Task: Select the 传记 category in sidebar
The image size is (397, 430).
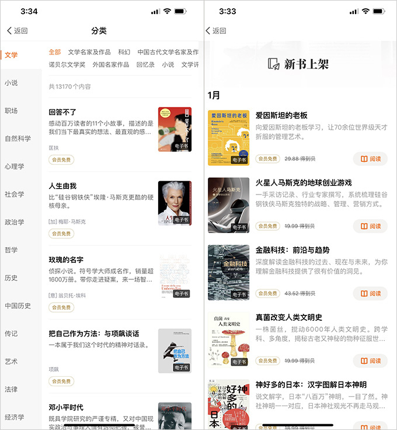Action: click(11, 334)
